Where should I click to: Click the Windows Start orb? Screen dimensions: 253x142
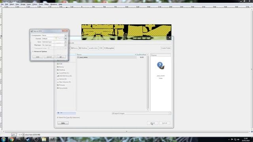(4, 139)
